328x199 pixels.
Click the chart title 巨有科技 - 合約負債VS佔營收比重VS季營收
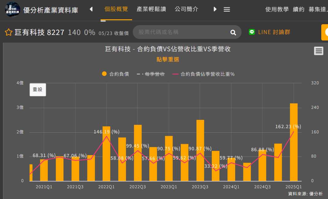click(x=168, y=49)
